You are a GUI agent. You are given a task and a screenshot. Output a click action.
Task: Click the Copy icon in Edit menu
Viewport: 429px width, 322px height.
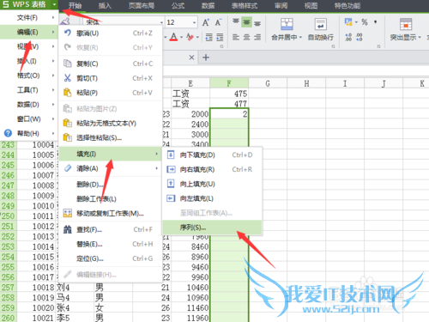pos(68,64)
